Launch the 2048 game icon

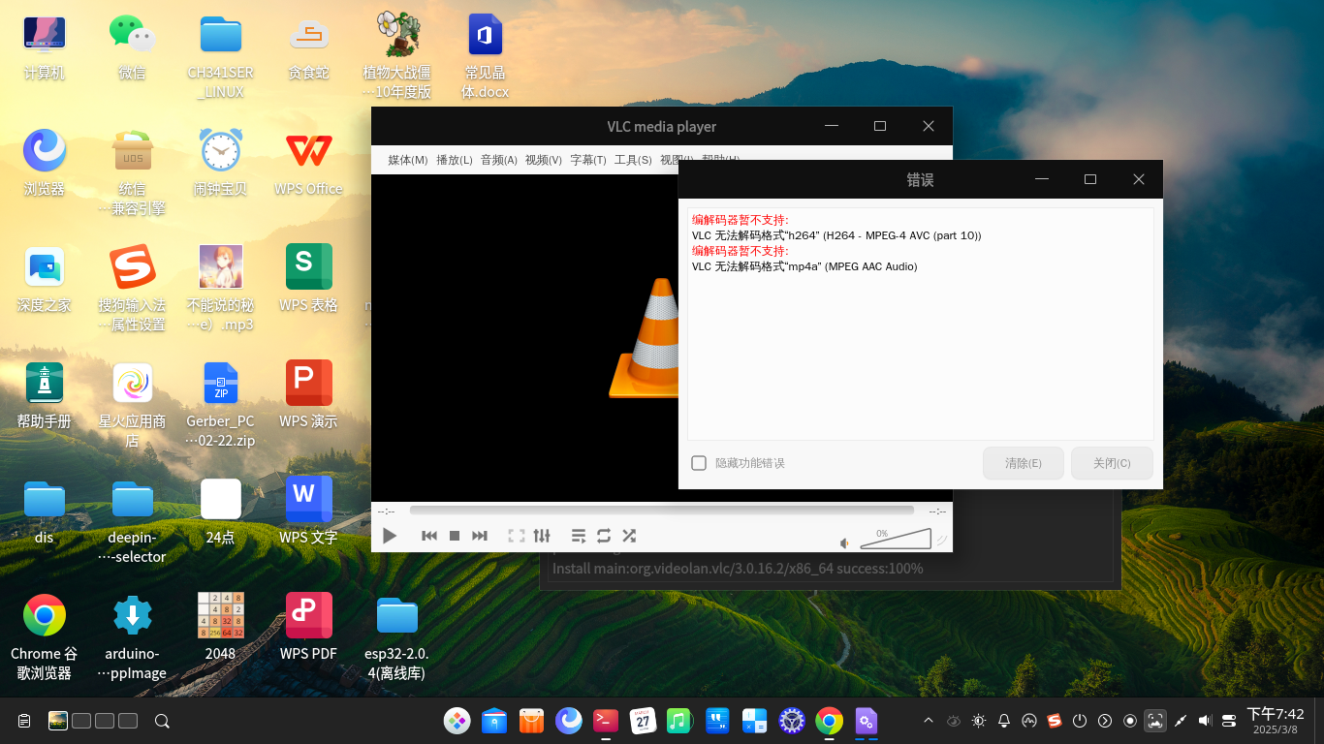pos(221,628)
